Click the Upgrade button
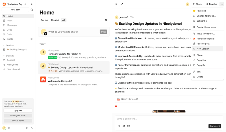226x132 pixels. point(18,110)
